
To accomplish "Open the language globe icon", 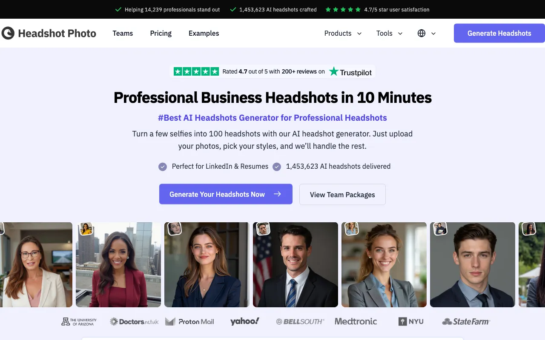I will point(422,33).
